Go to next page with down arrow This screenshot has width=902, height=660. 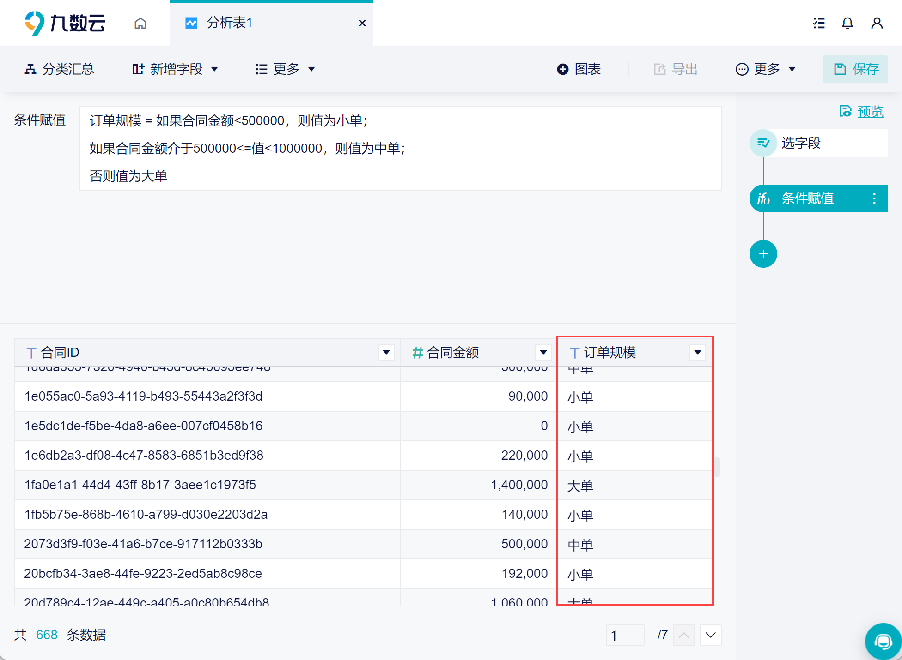click(x=710, y=635)
